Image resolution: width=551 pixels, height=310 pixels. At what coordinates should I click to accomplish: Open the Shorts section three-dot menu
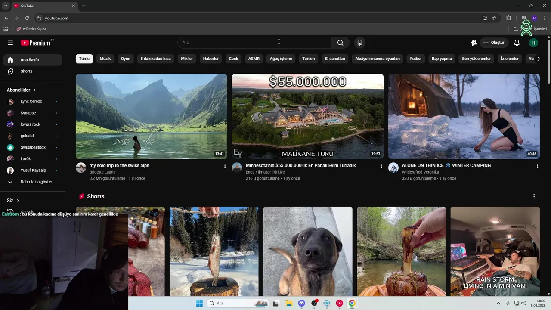tap(534, 196)
